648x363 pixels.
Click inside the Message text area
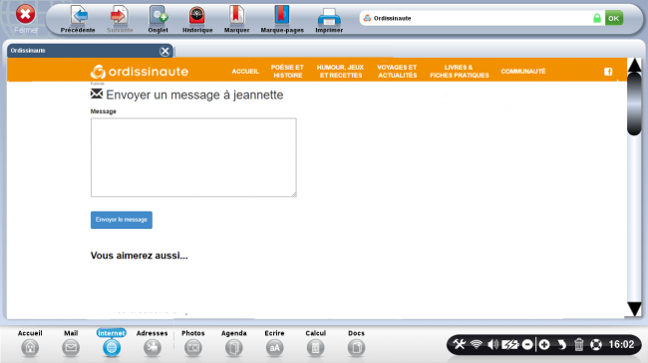[193, 157]
